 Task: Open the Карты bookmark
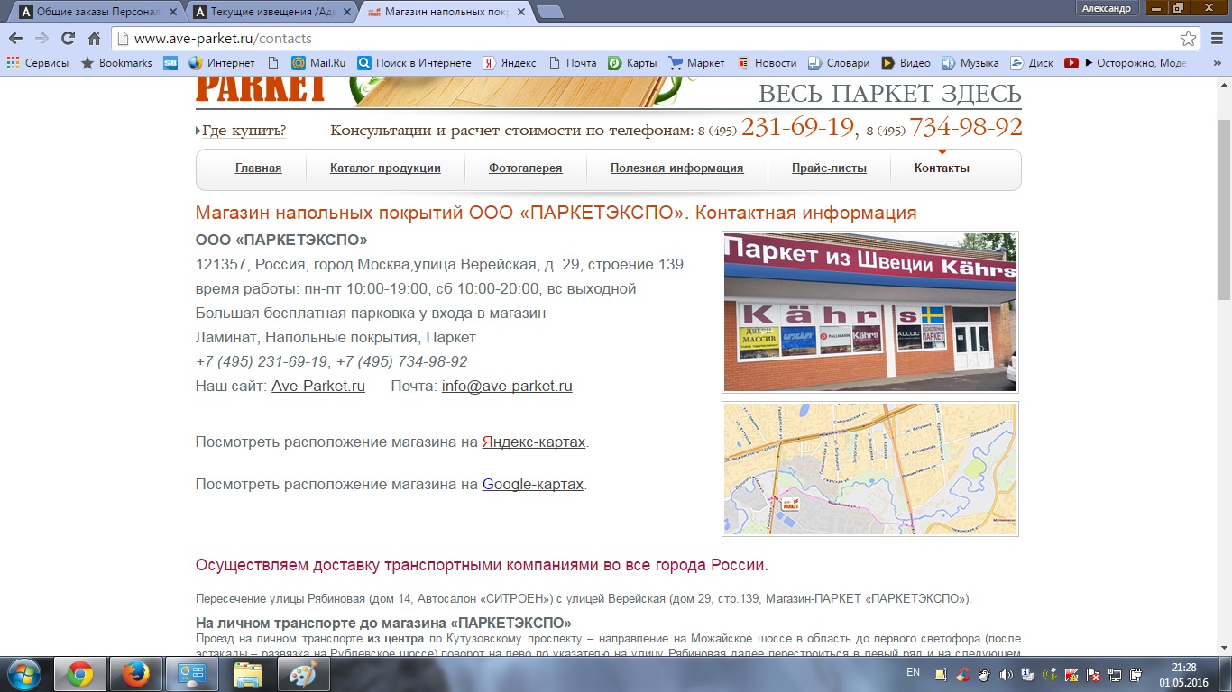pos(632,63)
